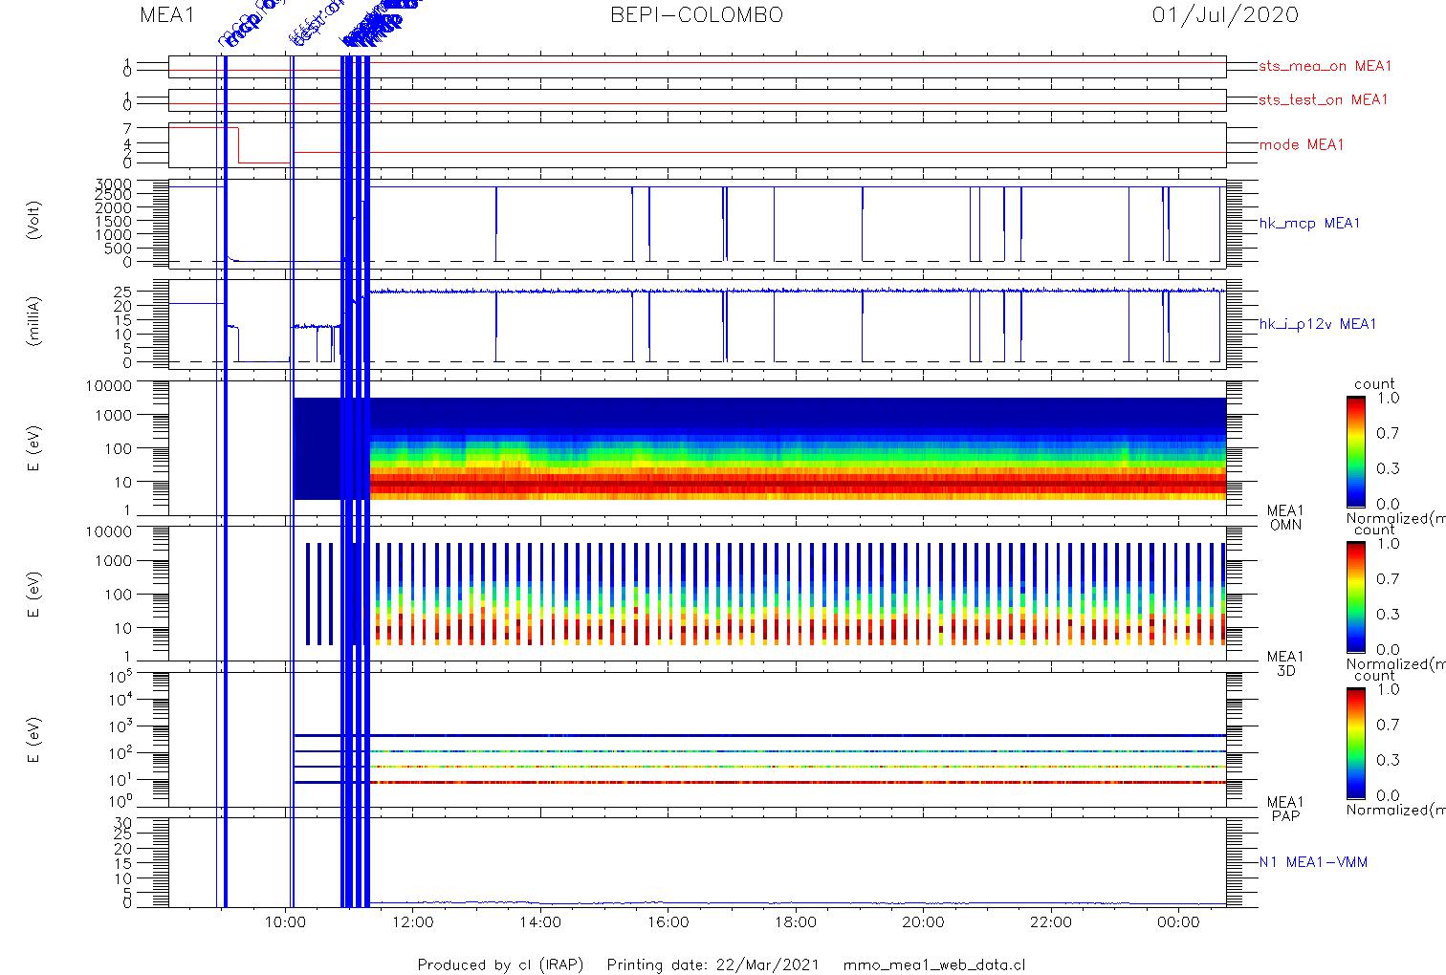Viewport: 1446px width, 975px height.
Task: Click the sts_mea_on MEA1 legend label
Action: point(1325,66)
